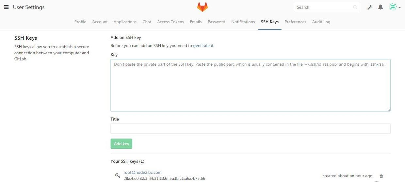Screen dimensions: 405x182
Task: Open the Audit Log tab
Action: point(321,22)
